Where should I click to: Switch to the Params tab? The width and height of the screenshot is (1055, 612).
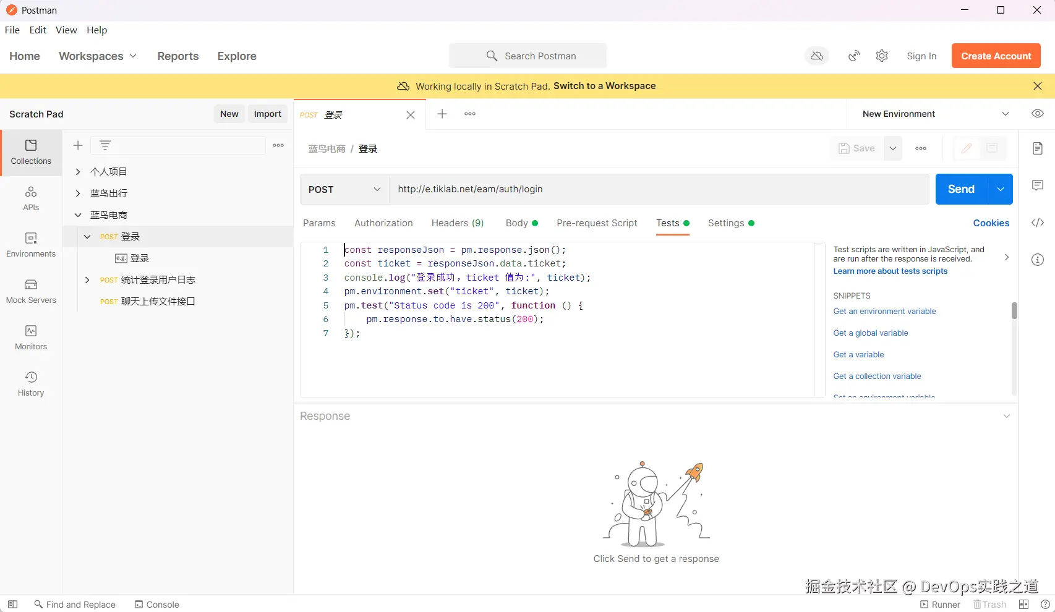pos(319,223)
